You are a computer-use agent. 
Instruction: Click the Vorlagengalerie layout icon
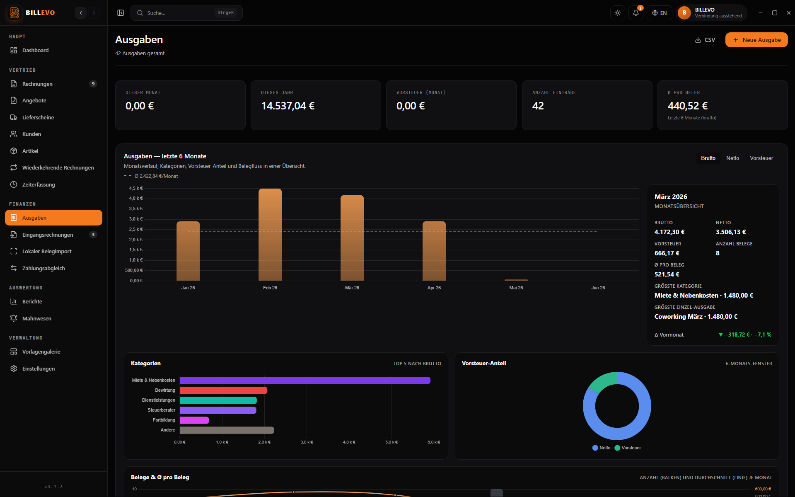tap(14, 352)
